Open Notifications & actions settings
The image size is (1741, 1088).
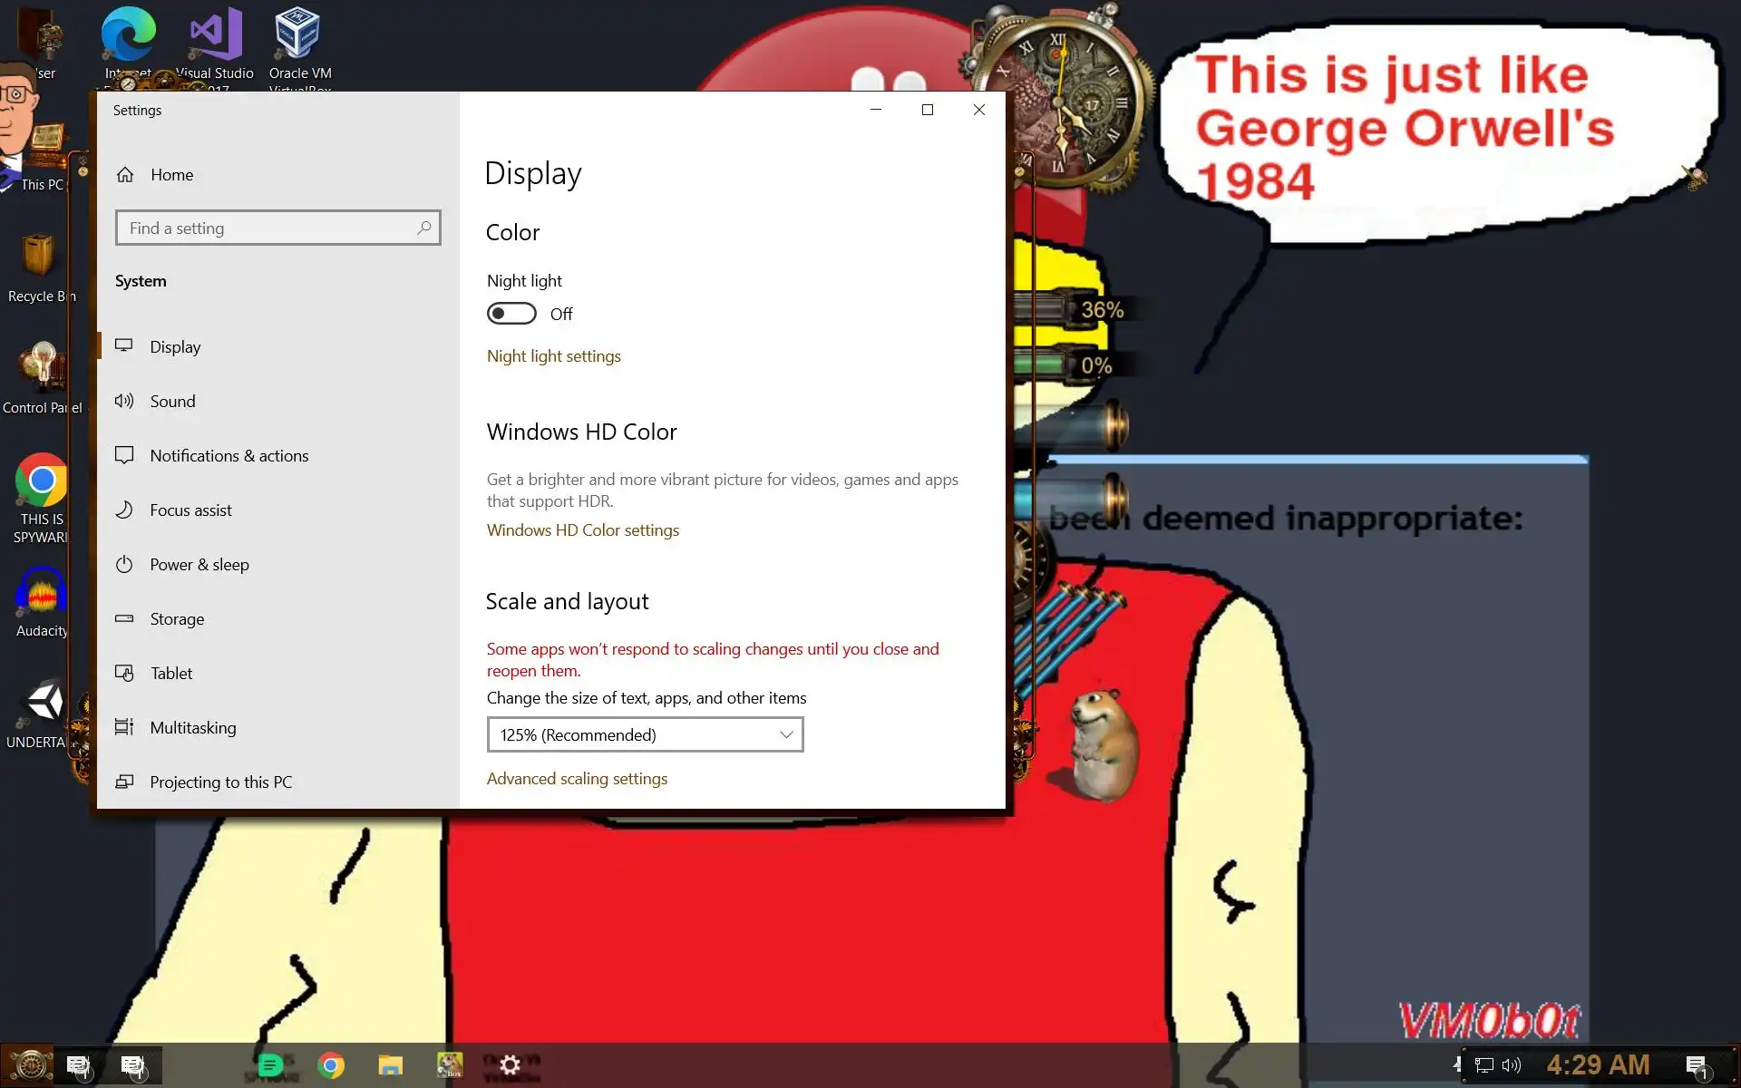[x=229, y=456]
